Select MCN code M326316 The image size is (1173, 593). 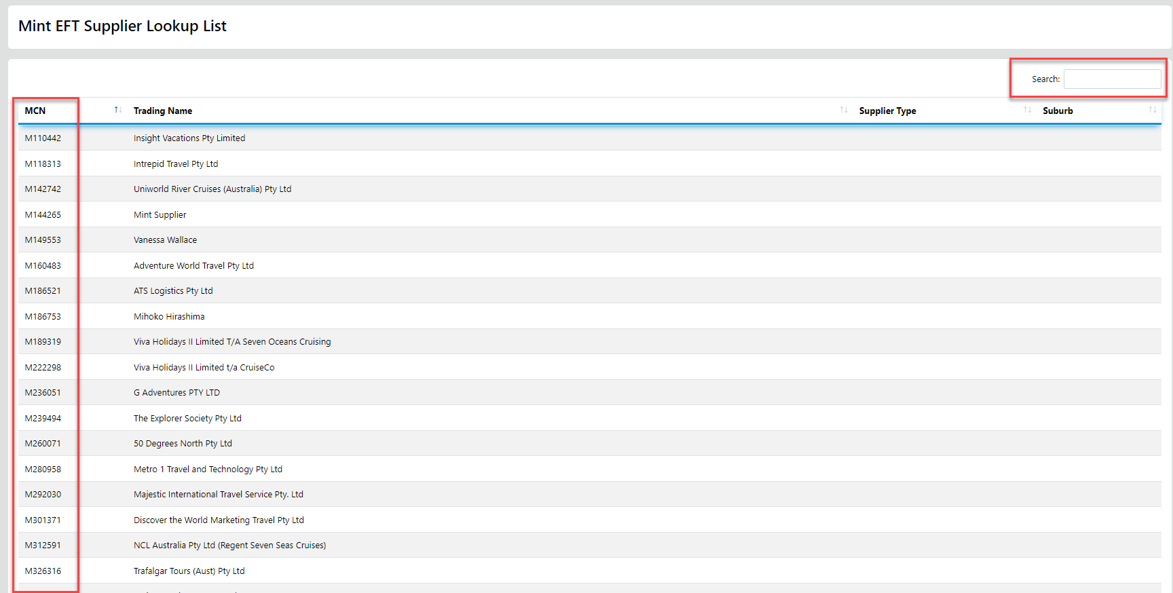[43, 571]
